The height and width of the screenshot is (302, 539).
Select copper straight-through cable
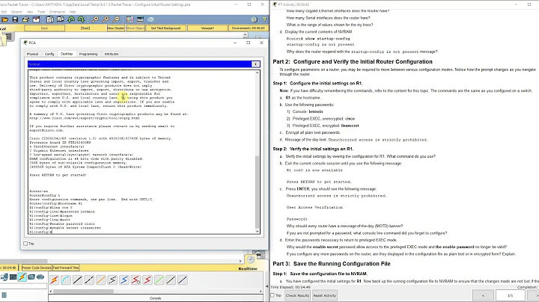click(x=78, y=280)
